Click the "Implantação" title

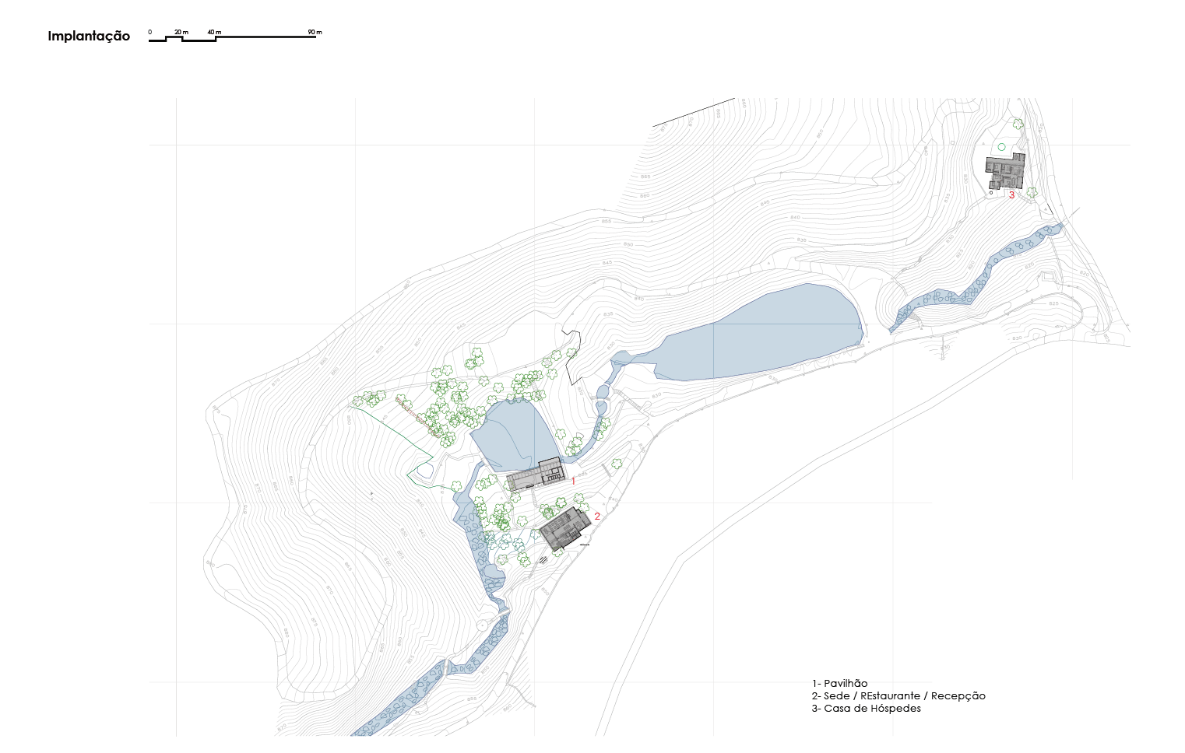click(x=89, y=36)
